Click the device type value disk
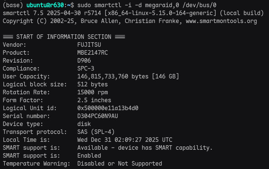The image size is (269, 169). pyautogui.click(x=84, y=124)
